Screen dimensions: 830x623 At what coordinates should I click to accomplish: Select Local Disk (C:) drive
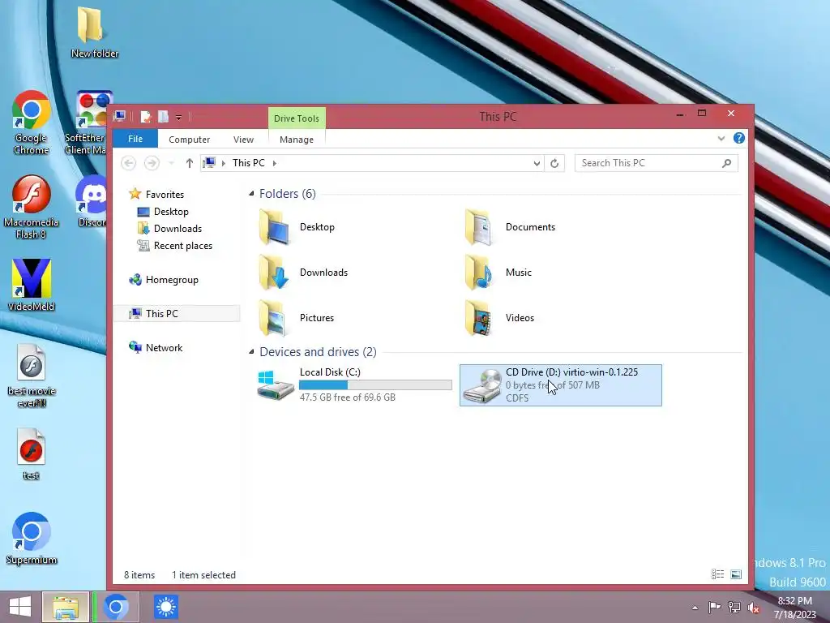click(x=354, y=385)
